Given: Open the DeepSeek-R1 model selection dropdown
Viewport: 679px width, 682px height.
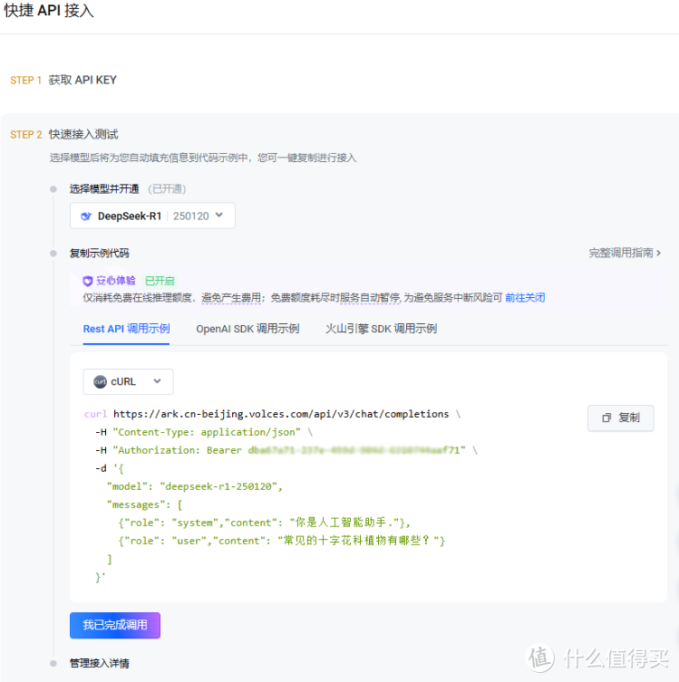Looking at the screenshot, I should 152,216.
